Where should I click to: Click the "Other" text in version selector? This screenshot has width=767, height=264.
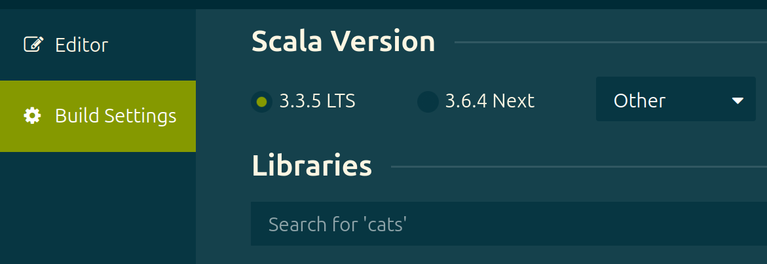[x=639, y=101]
